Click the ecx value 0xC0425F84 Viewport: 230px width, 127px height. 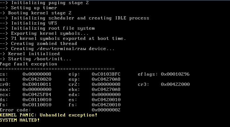37,94
